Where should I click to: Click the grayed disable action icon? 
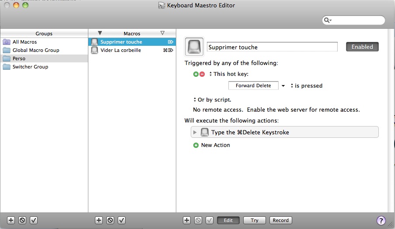click(198, 220)
